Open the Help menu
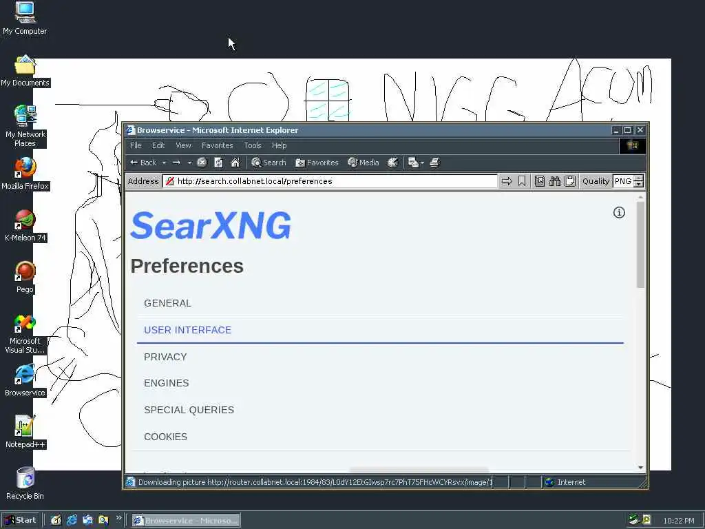Screen dimensions: 705x529 280,145
